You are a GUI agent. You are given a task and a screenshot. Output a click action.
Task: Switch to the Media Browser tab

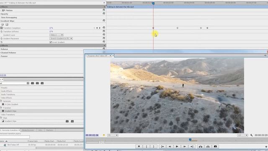click(28, 130)
